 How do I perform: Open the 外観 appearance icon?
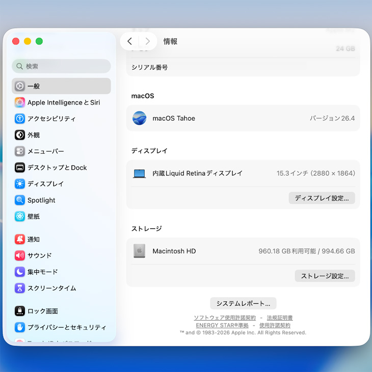(x=20, y=135)
